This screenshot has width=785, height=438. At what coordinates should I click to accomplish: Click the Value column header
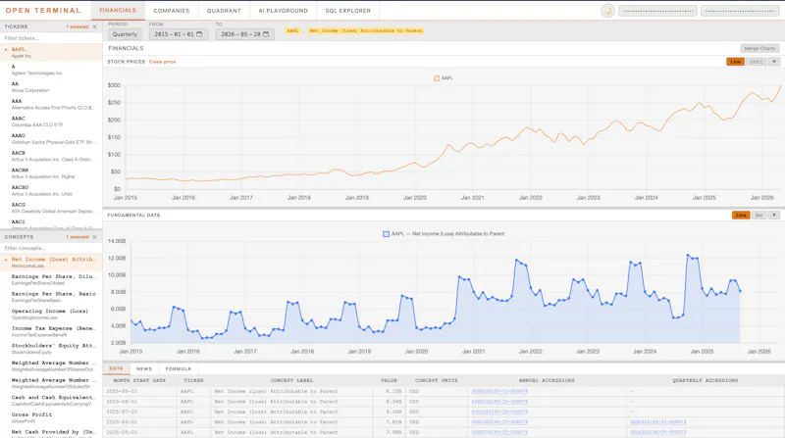(x=389, y=380)
